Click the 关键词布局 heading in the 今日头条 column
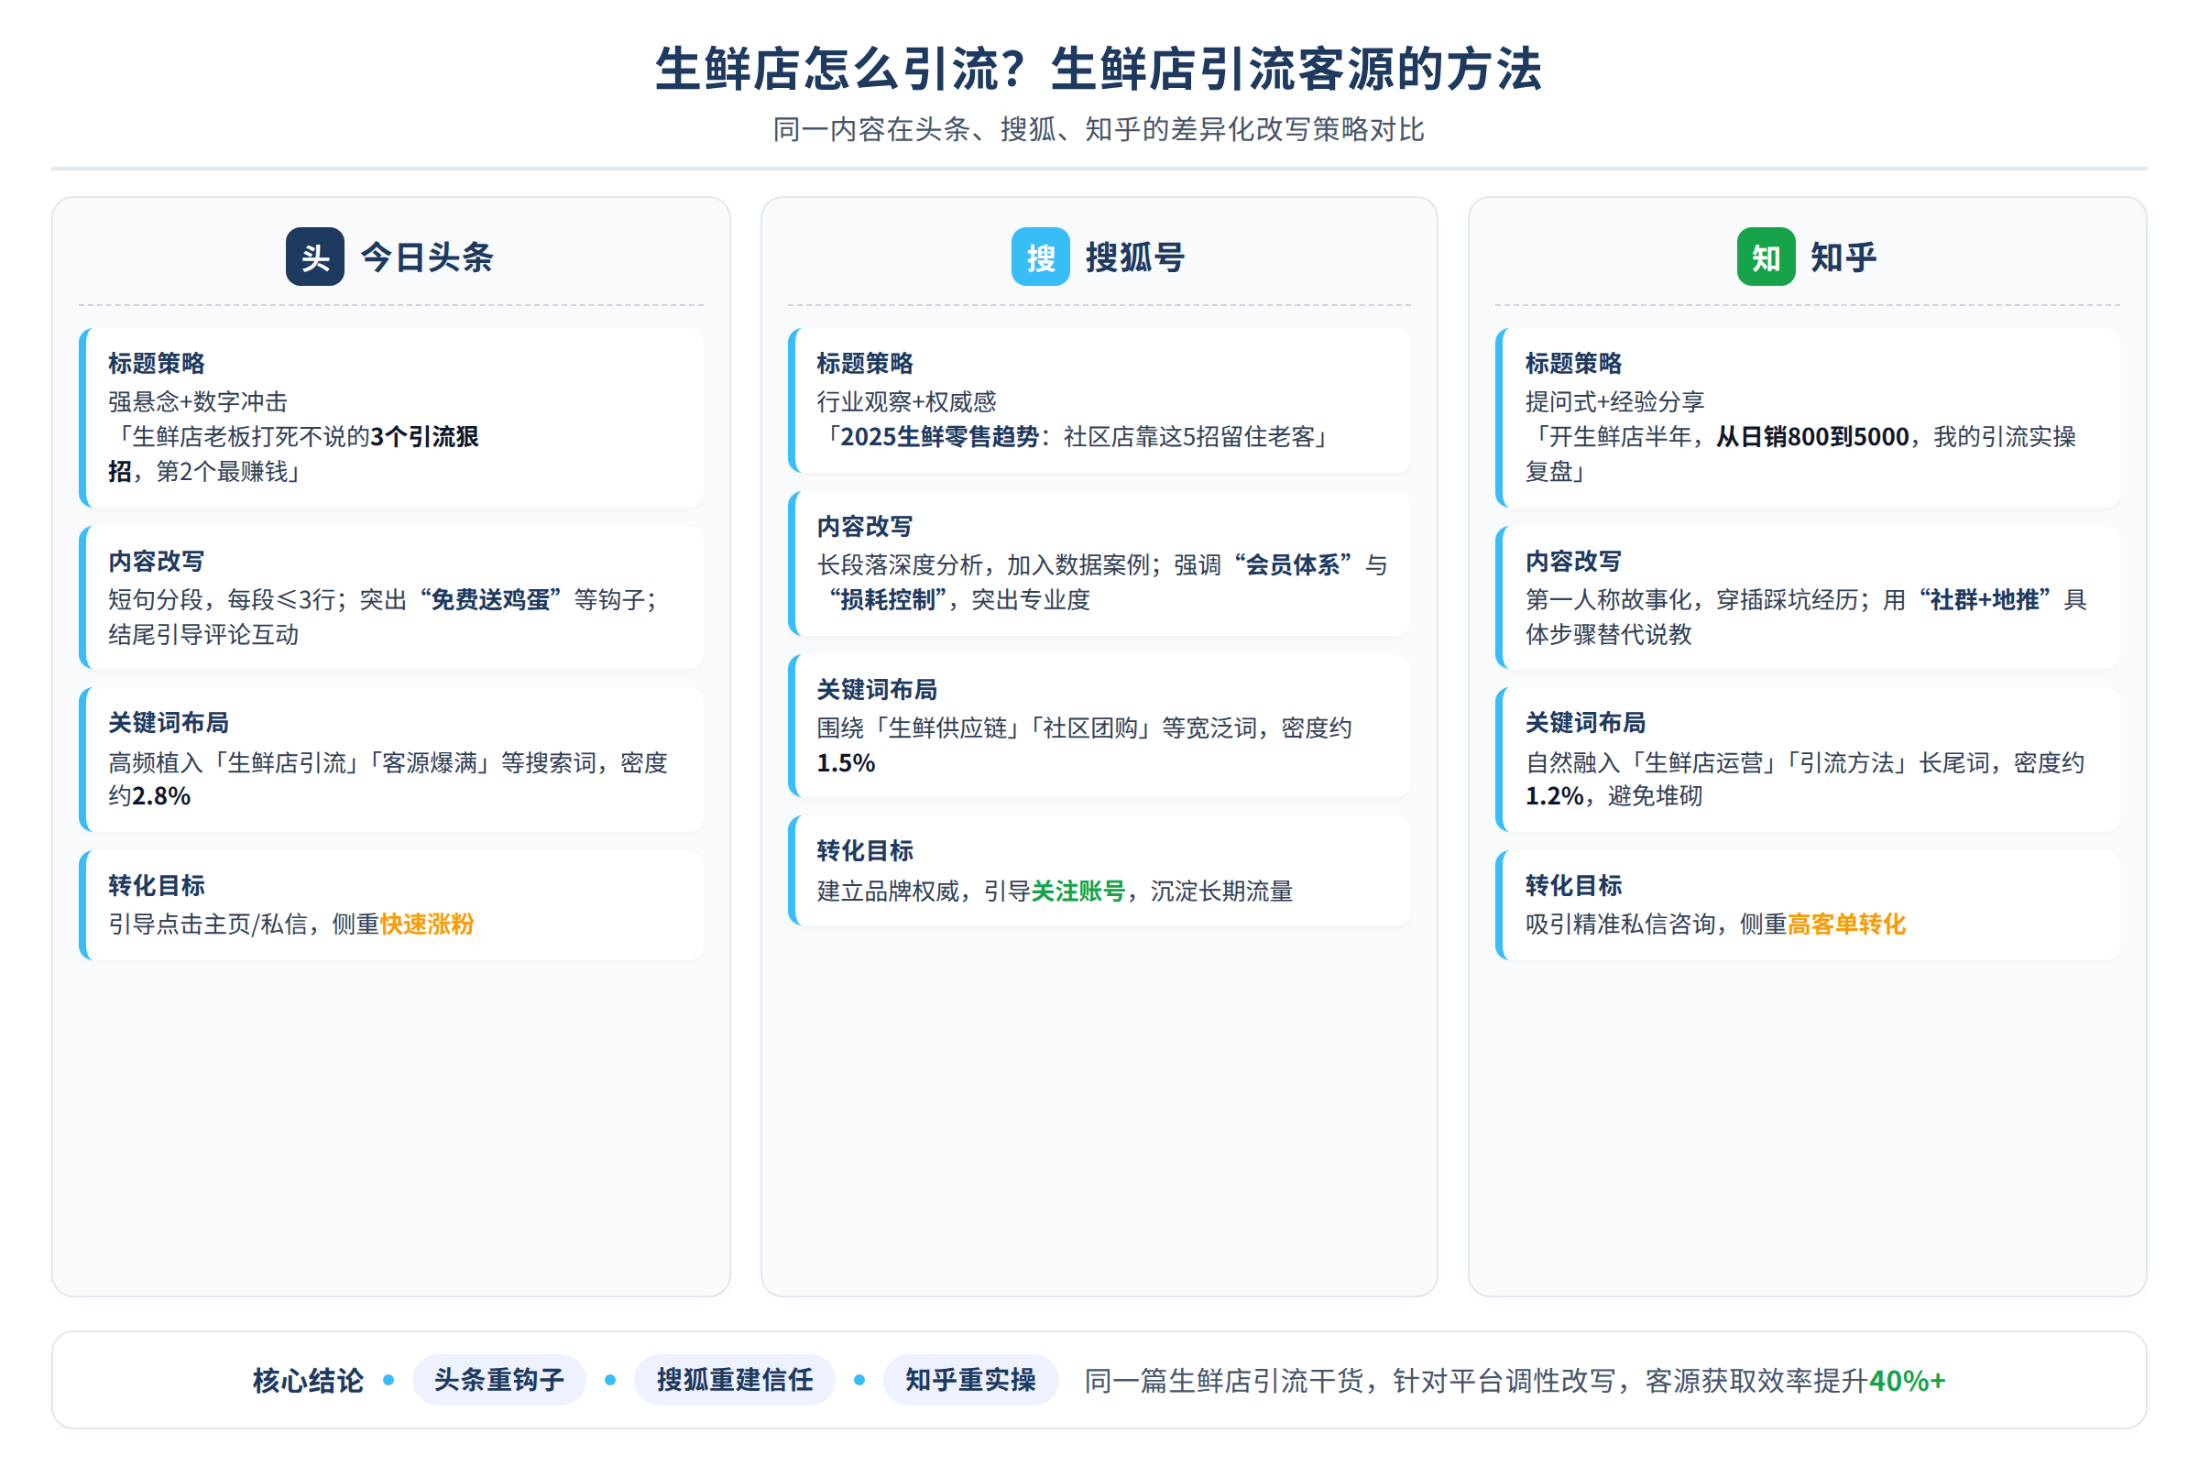 point(169,723)
